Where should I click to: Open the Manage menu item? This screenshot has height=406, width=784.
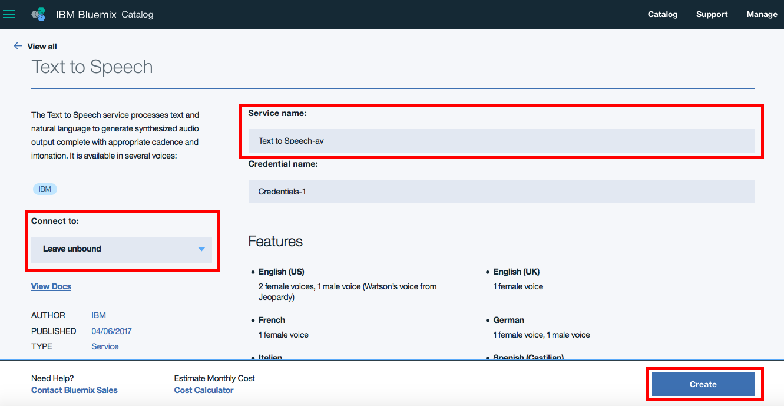762,14
